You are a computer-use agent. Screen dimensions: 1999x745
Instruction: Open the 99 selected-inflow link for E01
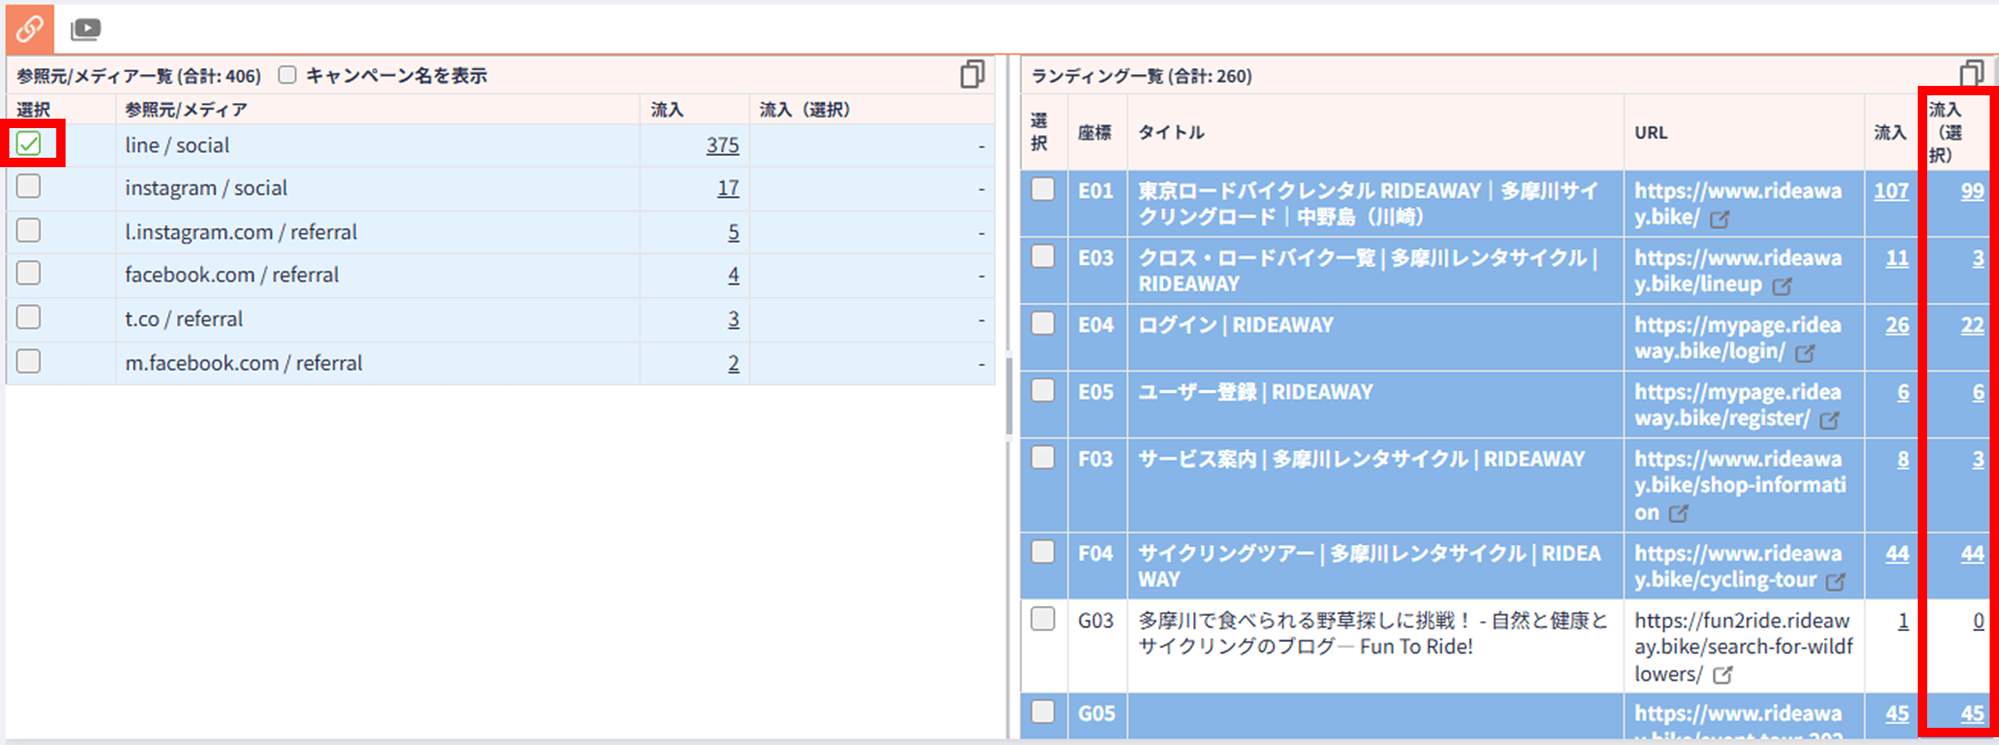(x=1972, y=191)
